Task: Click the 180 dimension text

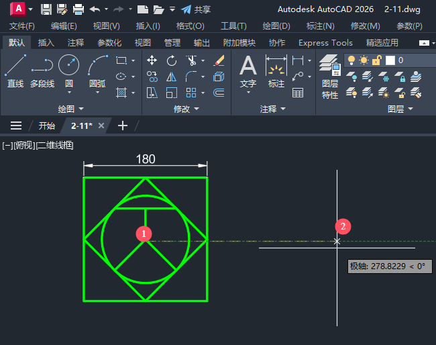Action: (146, 159)
